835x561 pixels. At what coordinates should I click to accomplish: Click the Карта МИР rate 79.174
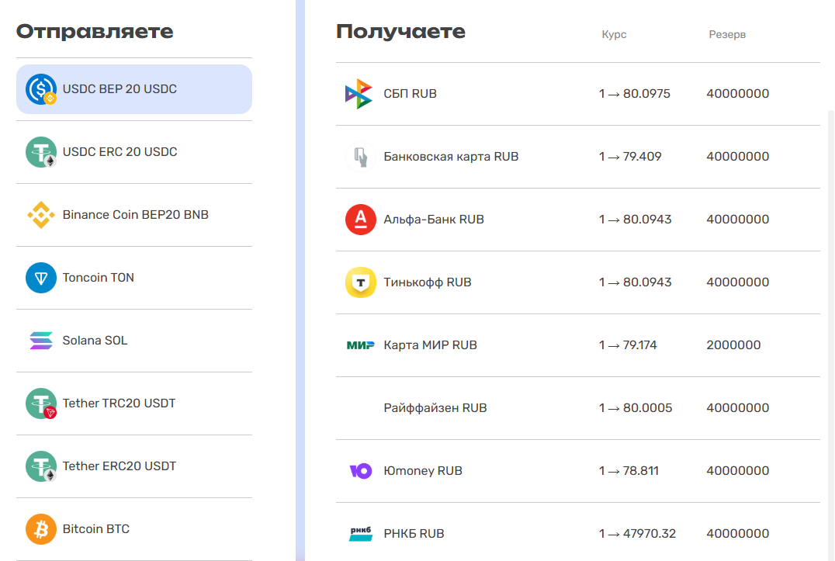[x=628, y=345]
